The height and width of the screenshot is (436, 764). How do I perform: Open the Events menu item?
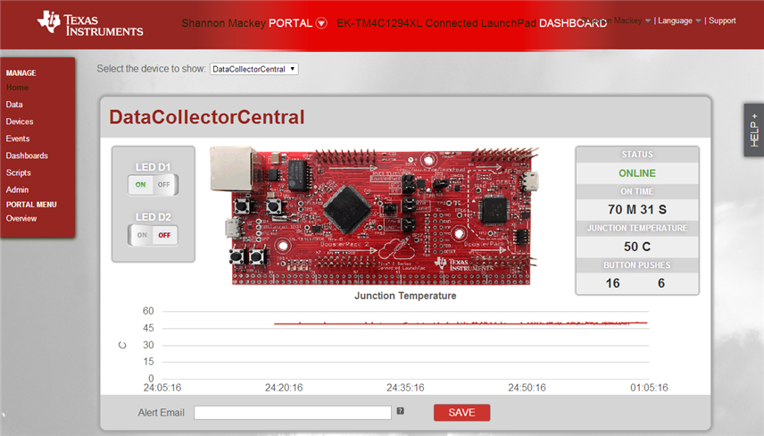(x=18, y=138)
